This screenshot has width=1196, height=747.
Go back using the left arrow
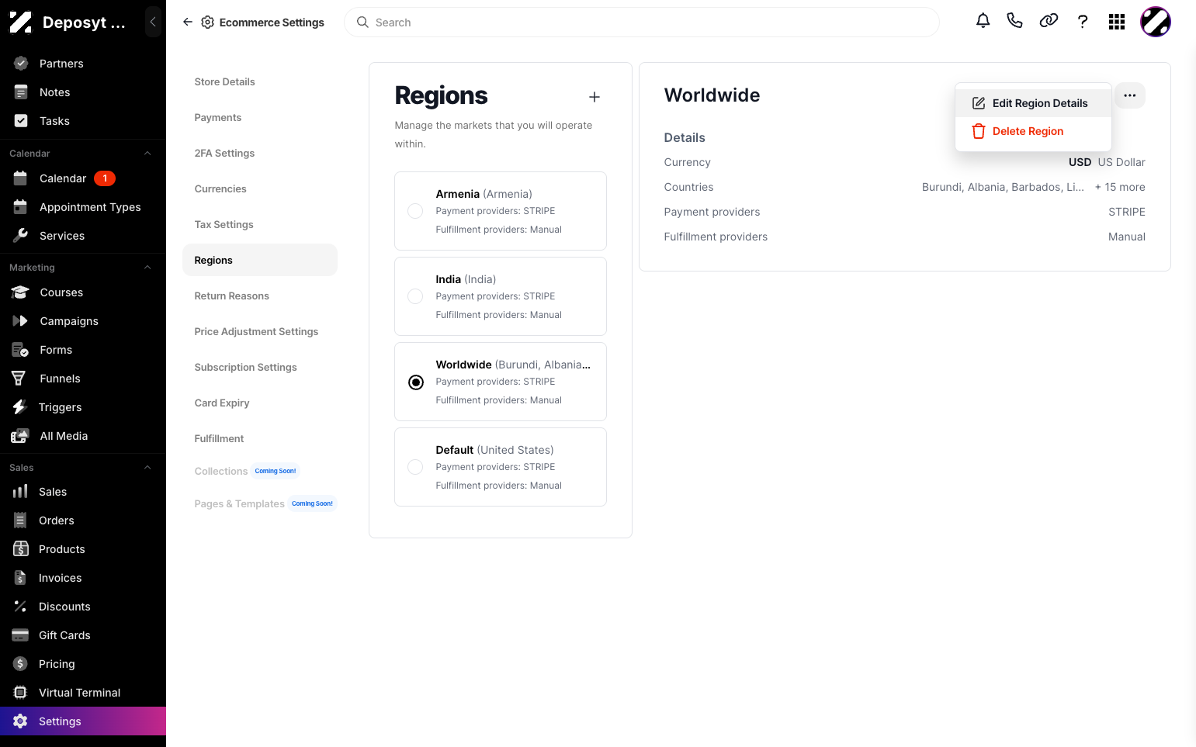coord(188,22)
